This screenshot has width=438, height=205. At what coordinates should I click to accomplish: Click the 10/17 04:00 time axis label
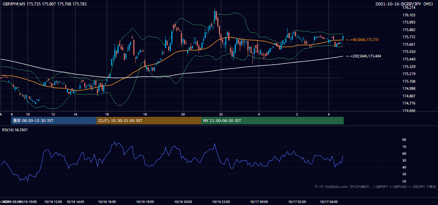click(329, 202)
